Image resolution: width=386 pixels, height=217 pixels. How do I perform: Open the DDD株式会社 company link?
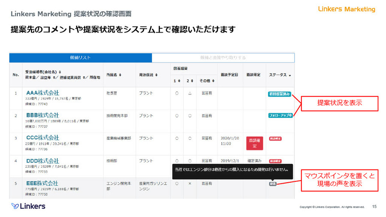[42, 161]
